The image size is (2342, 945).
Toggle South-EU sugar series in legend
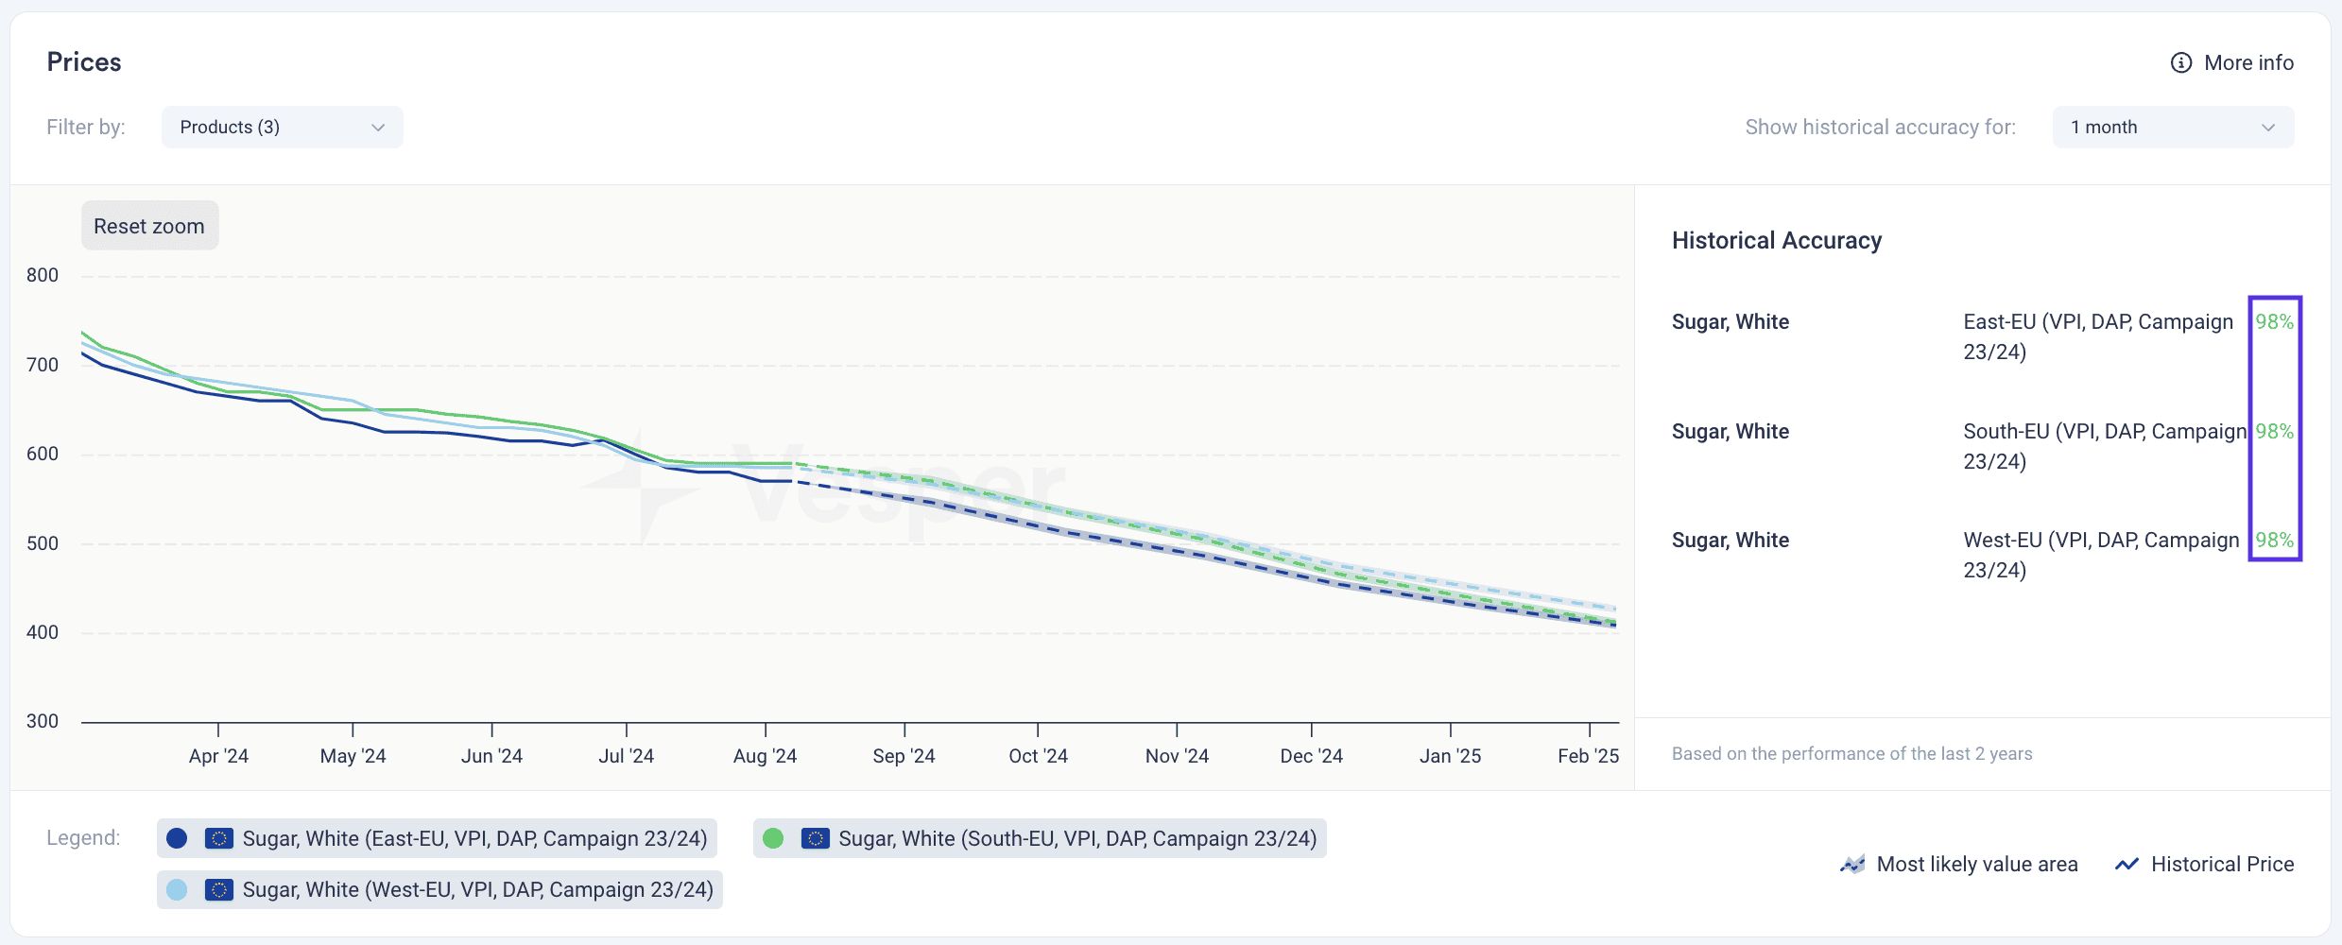click(x=1040, y=838)
